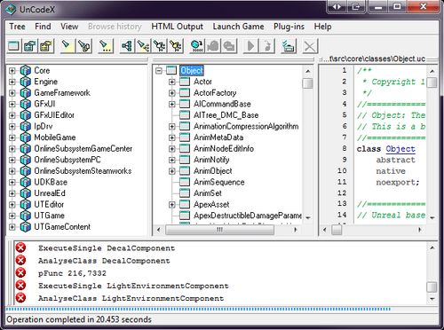Viewport: 444px width, 330px height.
Task: Expand the UDKBase package node
Action: tap(12, 182)
